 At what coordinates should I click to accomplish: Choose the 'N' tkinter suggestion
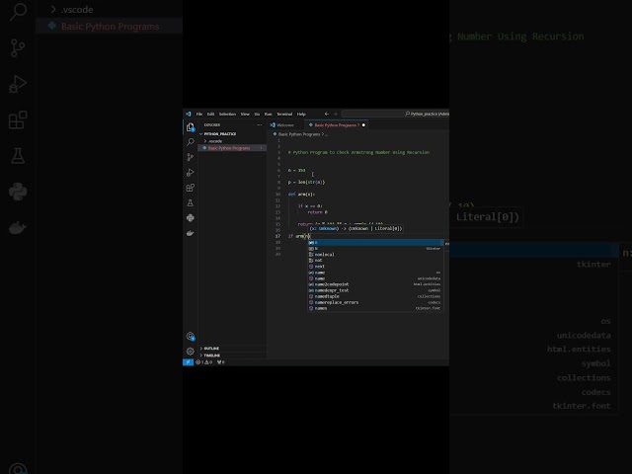375,249
